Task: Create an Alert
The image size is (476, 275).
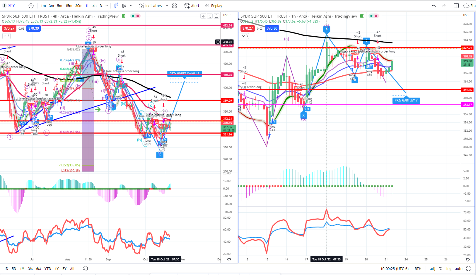Action: [x=192, y=6]
